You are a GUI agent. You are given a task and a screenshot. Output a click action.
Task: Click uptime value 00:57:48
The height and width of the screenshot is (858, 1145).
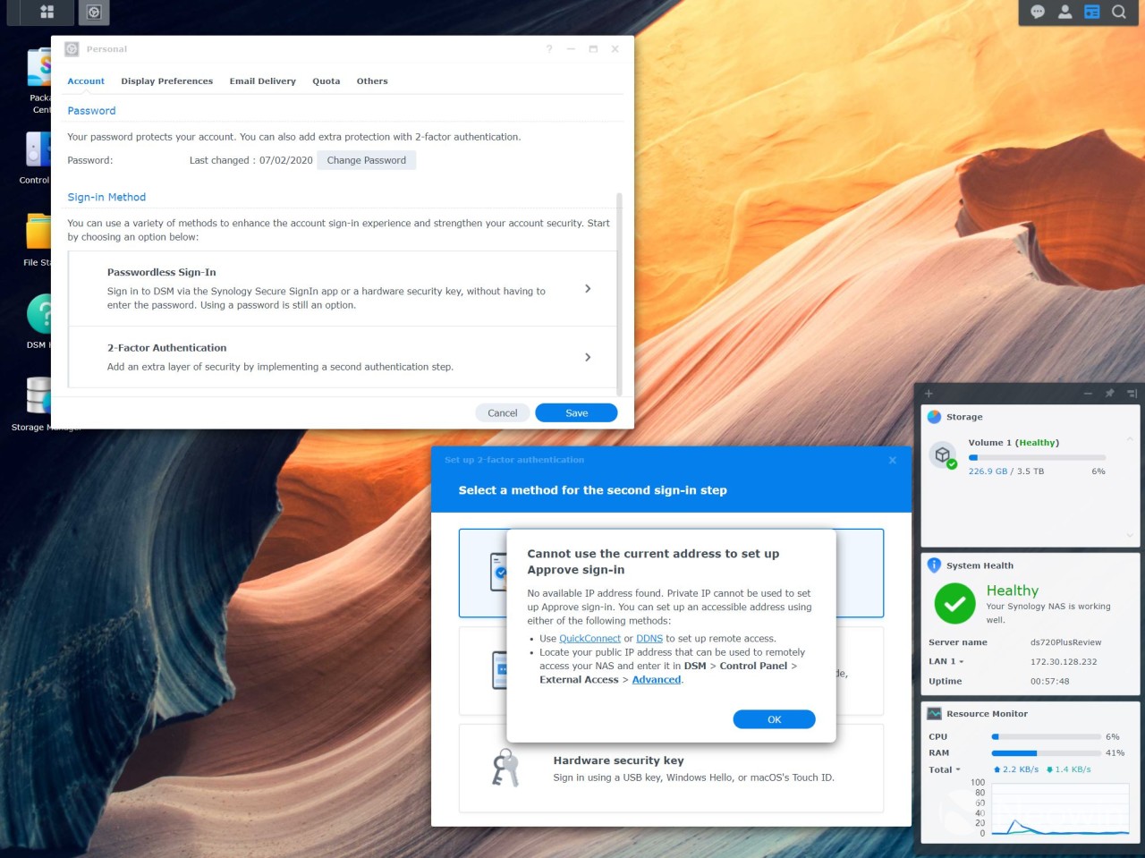pos(1050,682)
